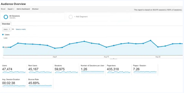Click the Aug 8 axis label
Viewport: 184px width, 93px height.
point(55,57)
